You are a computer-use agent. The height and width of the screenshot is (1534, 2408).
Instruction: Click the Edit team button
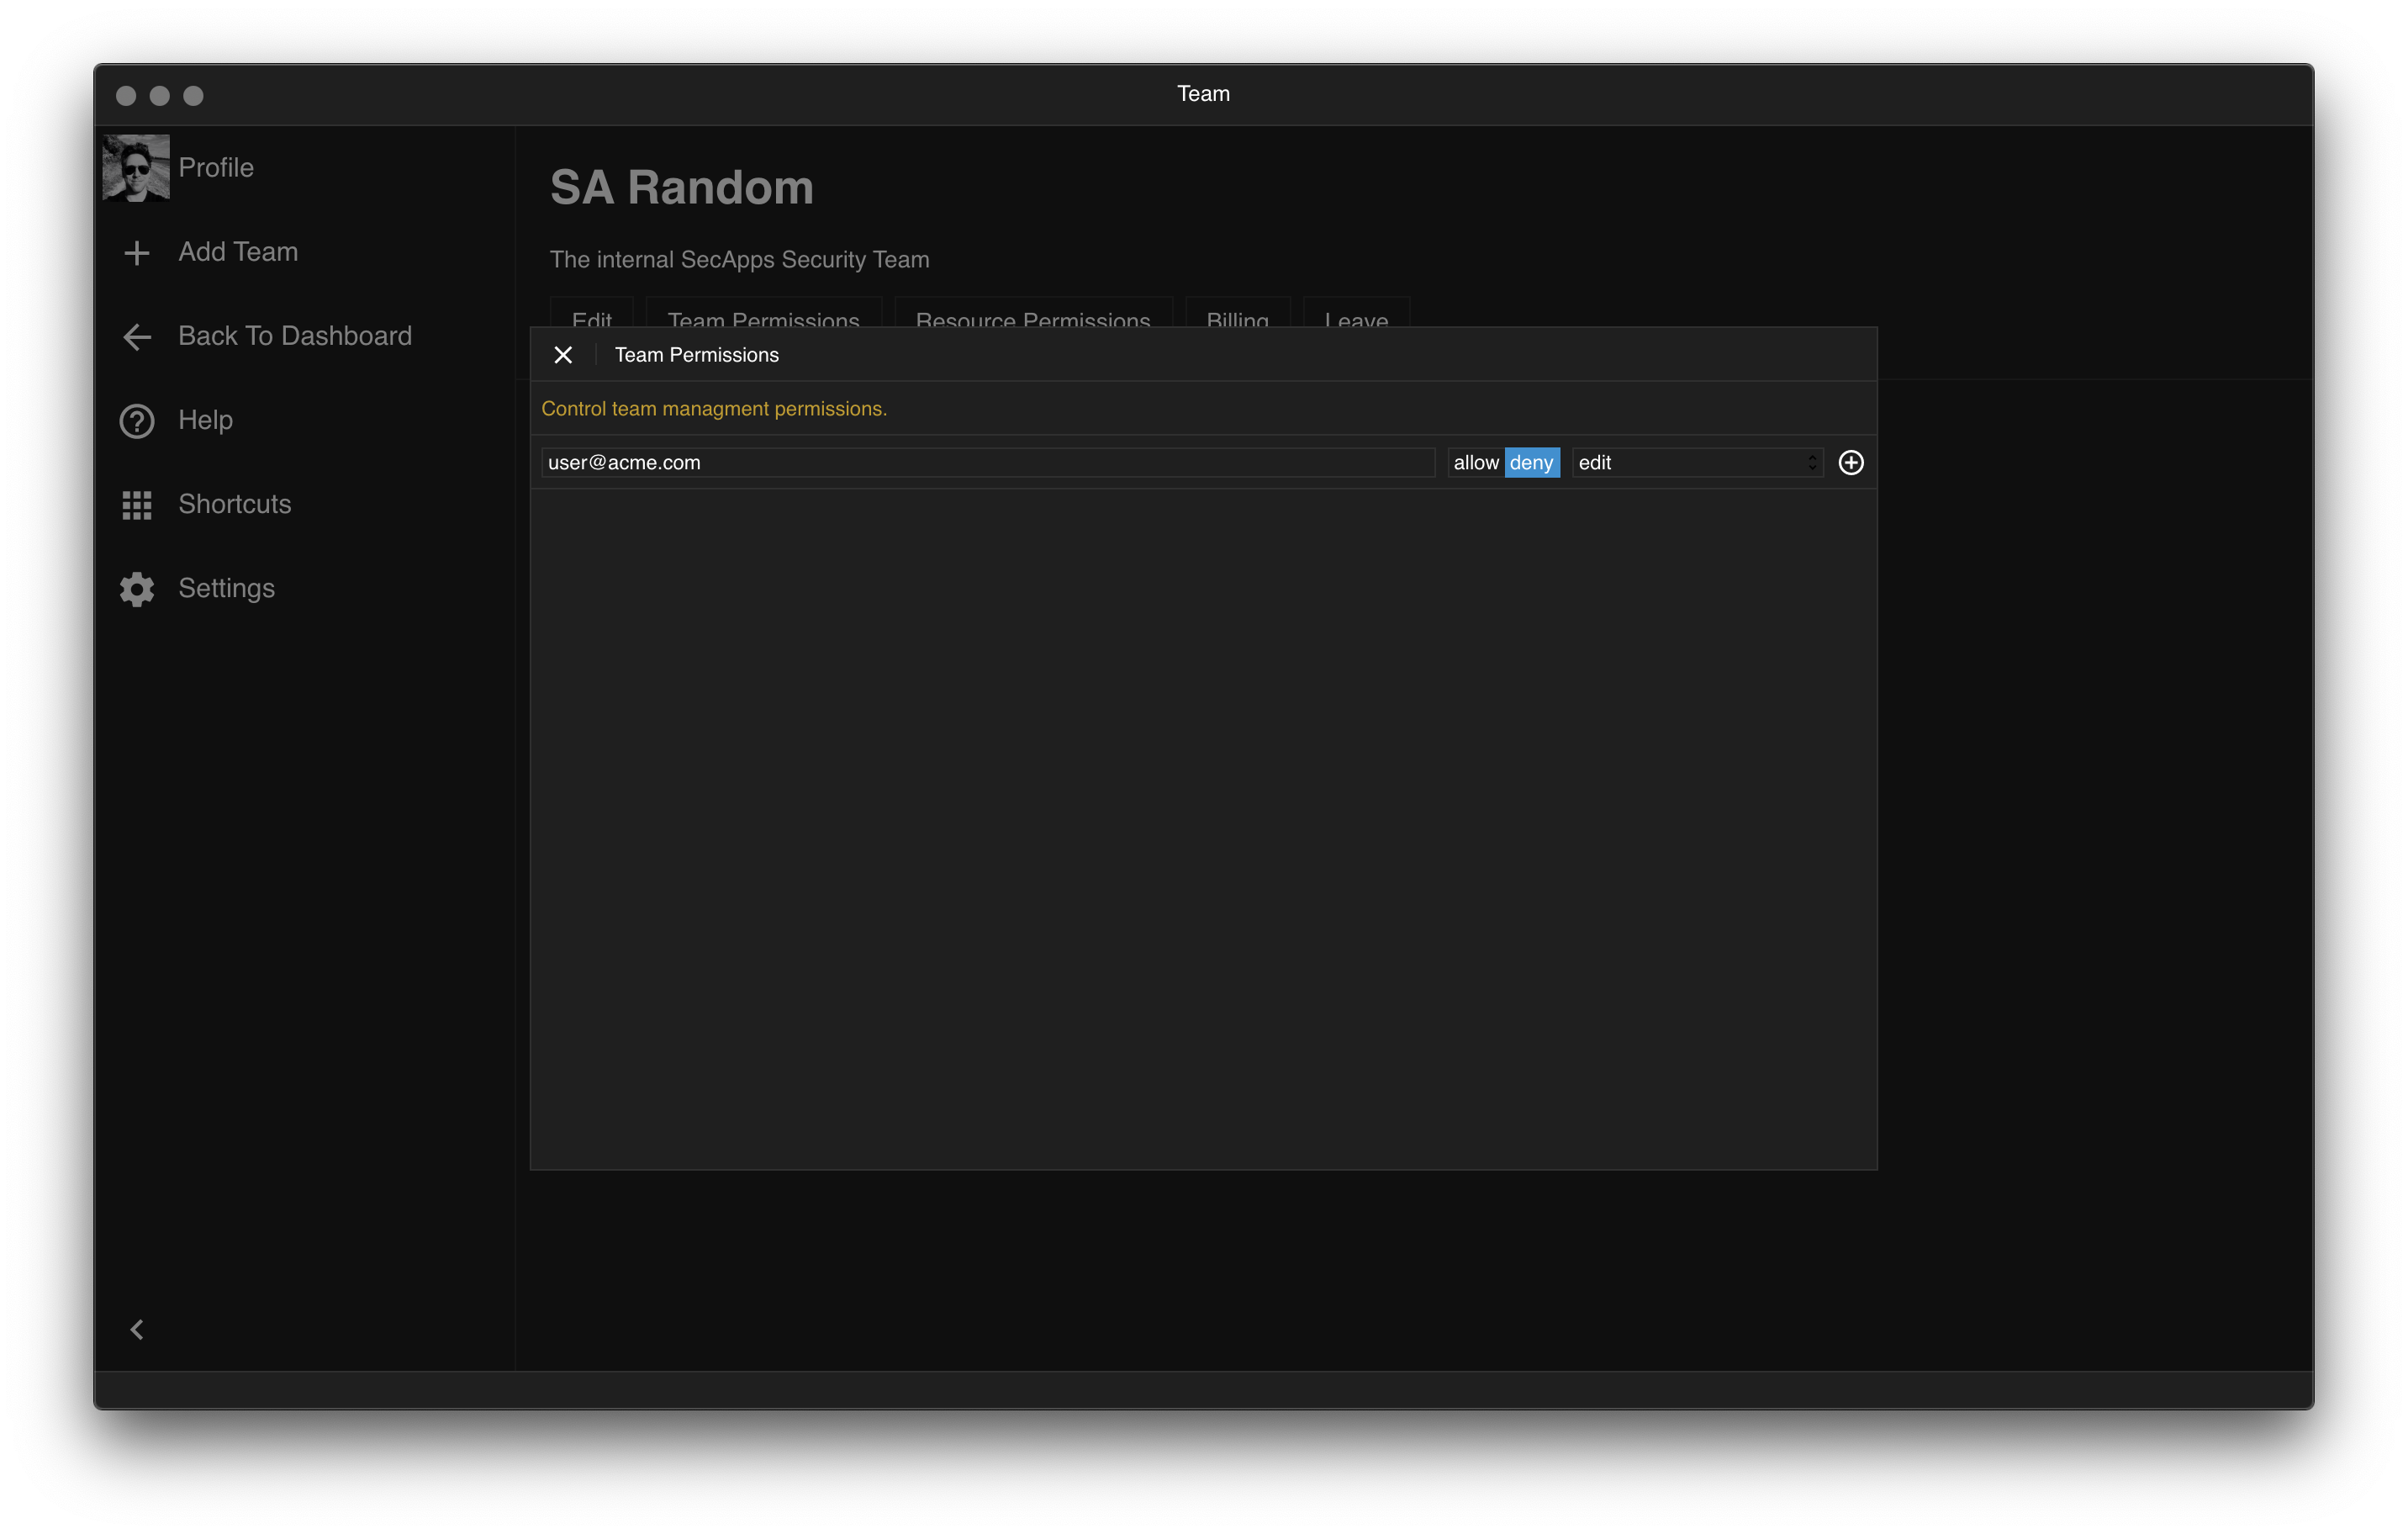click(591, 314)
